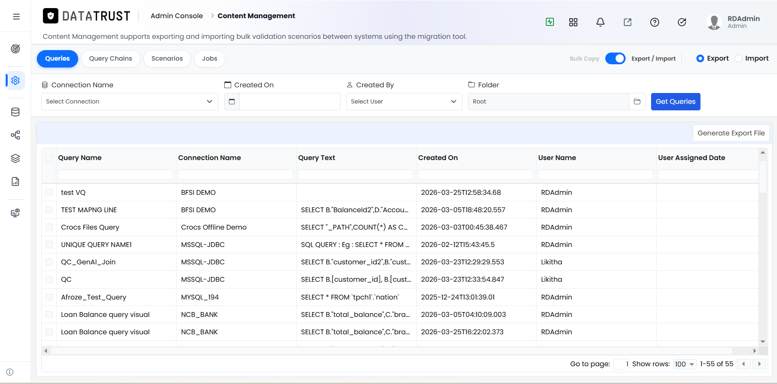Click the horizontal scrollbar left arrow

tap(46, 351)
